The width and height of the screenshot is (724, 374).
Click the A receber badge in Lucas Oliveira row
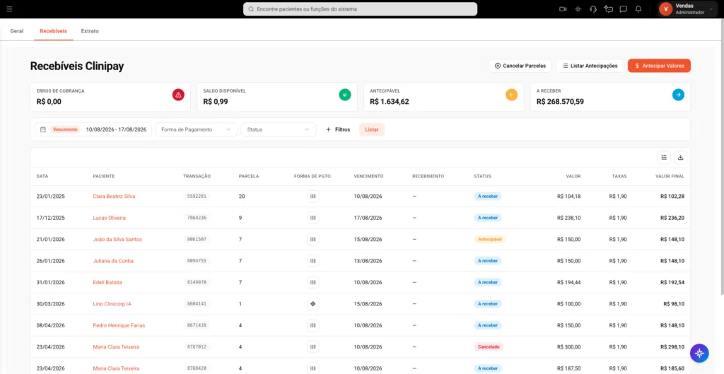pyautogui.click(x=488, y=218)
